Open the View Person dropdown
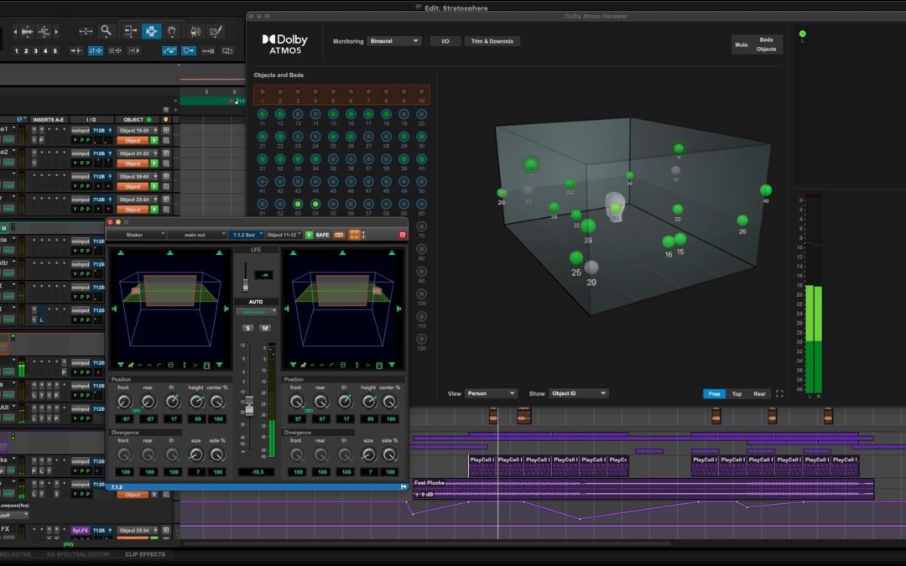This screenshot has width=906, height=566. 491,393
